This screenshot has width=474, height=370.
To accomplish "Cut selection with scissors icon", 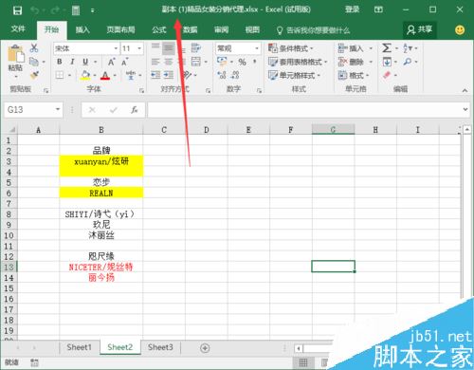I will pyautogui.click(x=34, y=48).
